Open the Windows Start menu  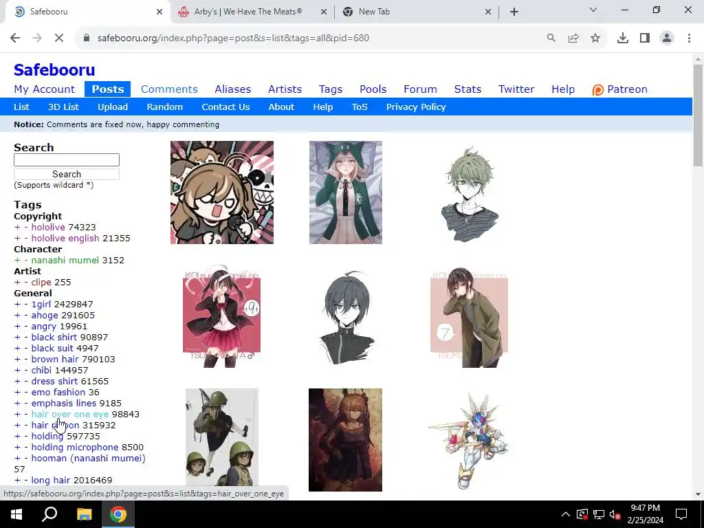pos(16,514)
